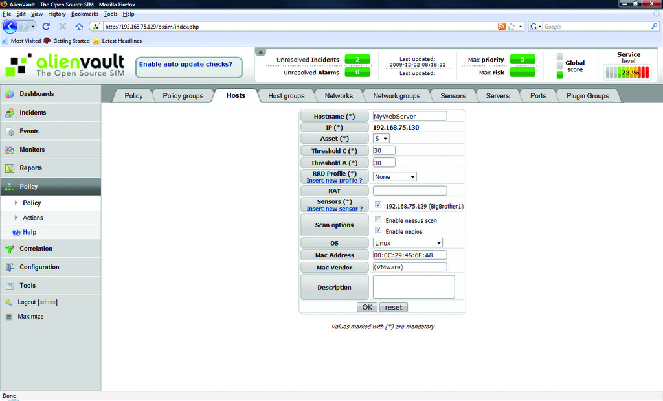Follow the Insert new sensor link
The height and width of the screenshot is (401, 663).
click(334, 209)
